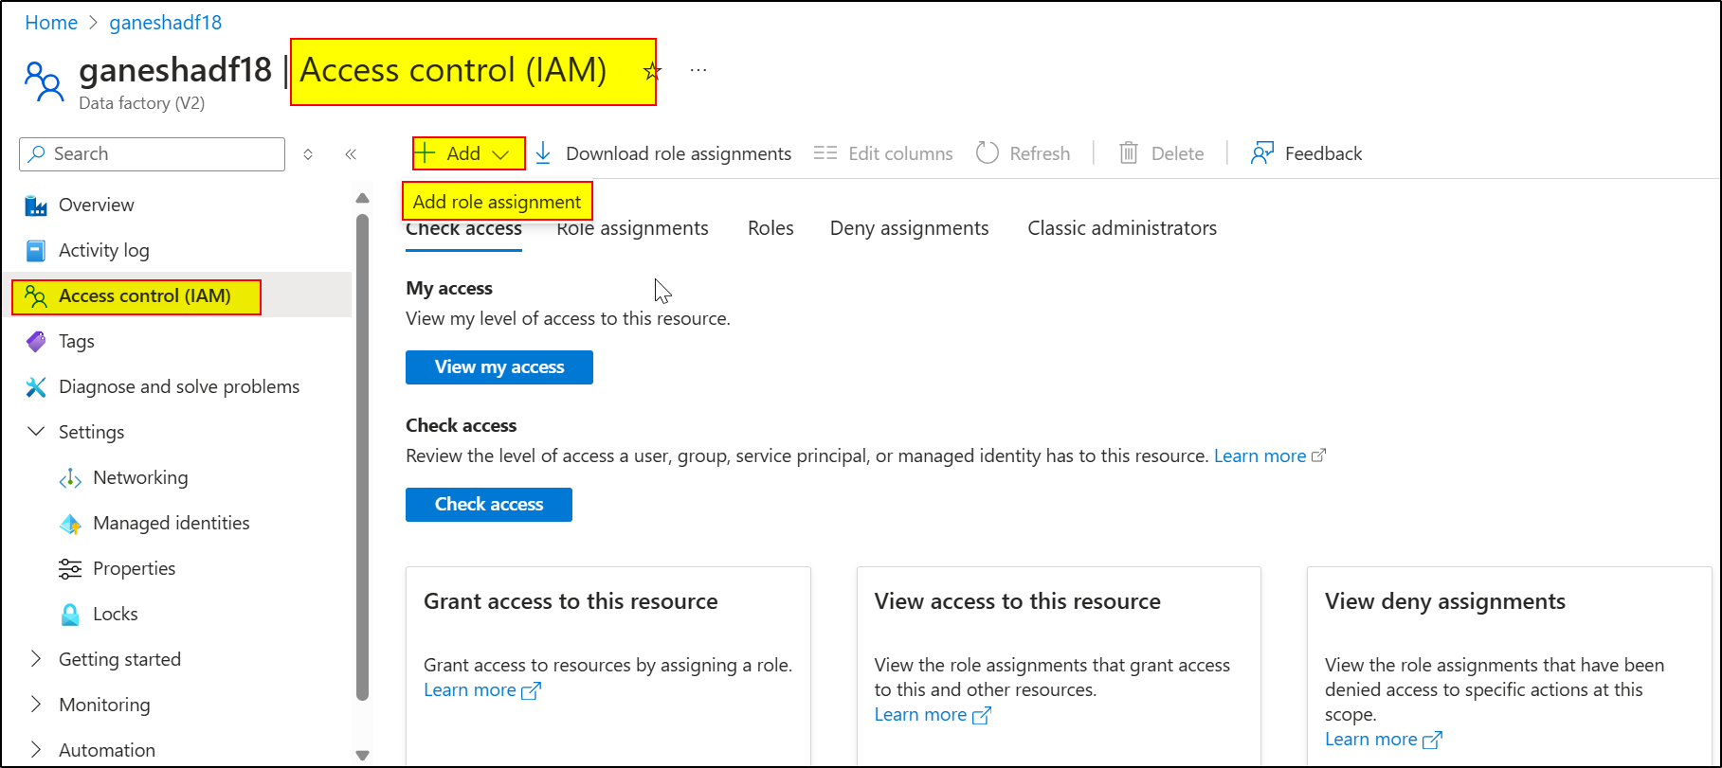Click the download arrow icon in toolbar
Screen dimensions: 1722x768
click(543, 153)
